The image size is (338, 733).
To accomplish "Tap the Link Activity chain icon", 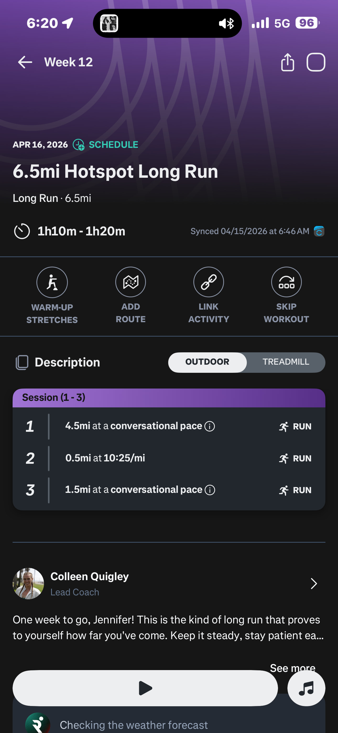I will [209, 282].
